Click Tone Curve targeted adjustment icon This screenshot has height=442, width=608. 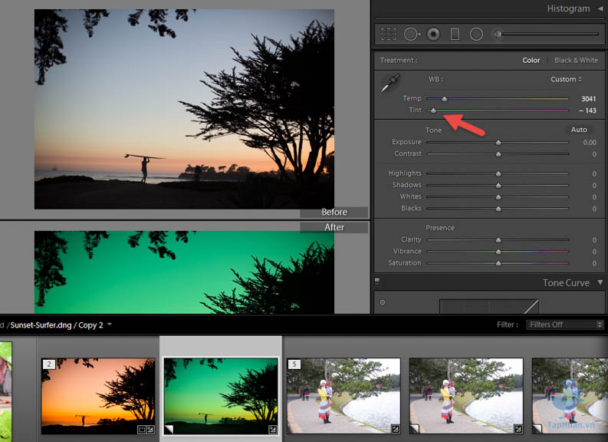point(383,302)
